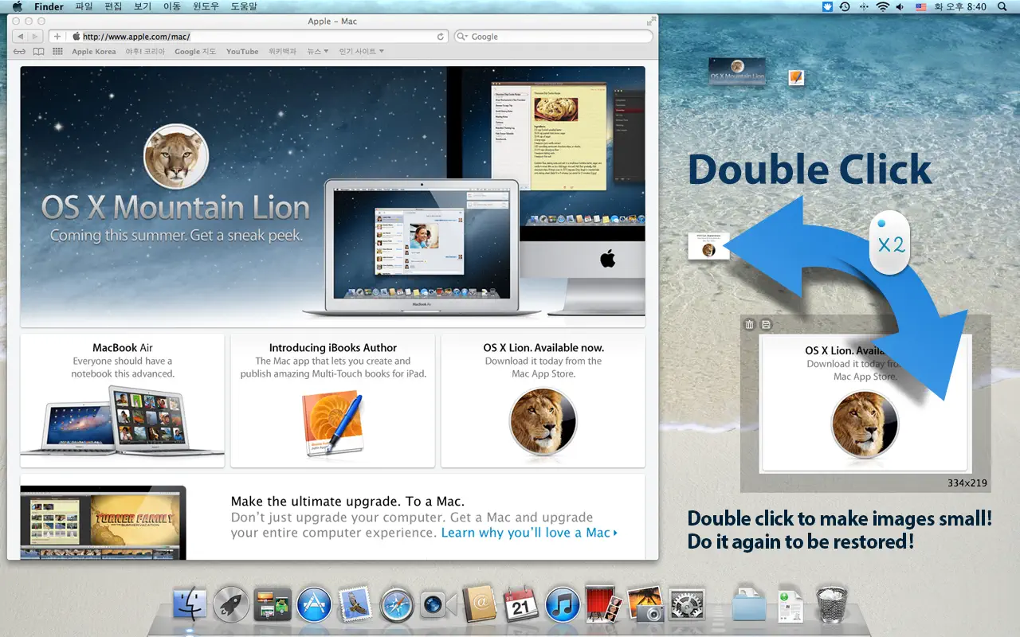This screenshot has height=637, width=1020.
Task: Click the Safari address bar URL field
Action: coord(255,37)
